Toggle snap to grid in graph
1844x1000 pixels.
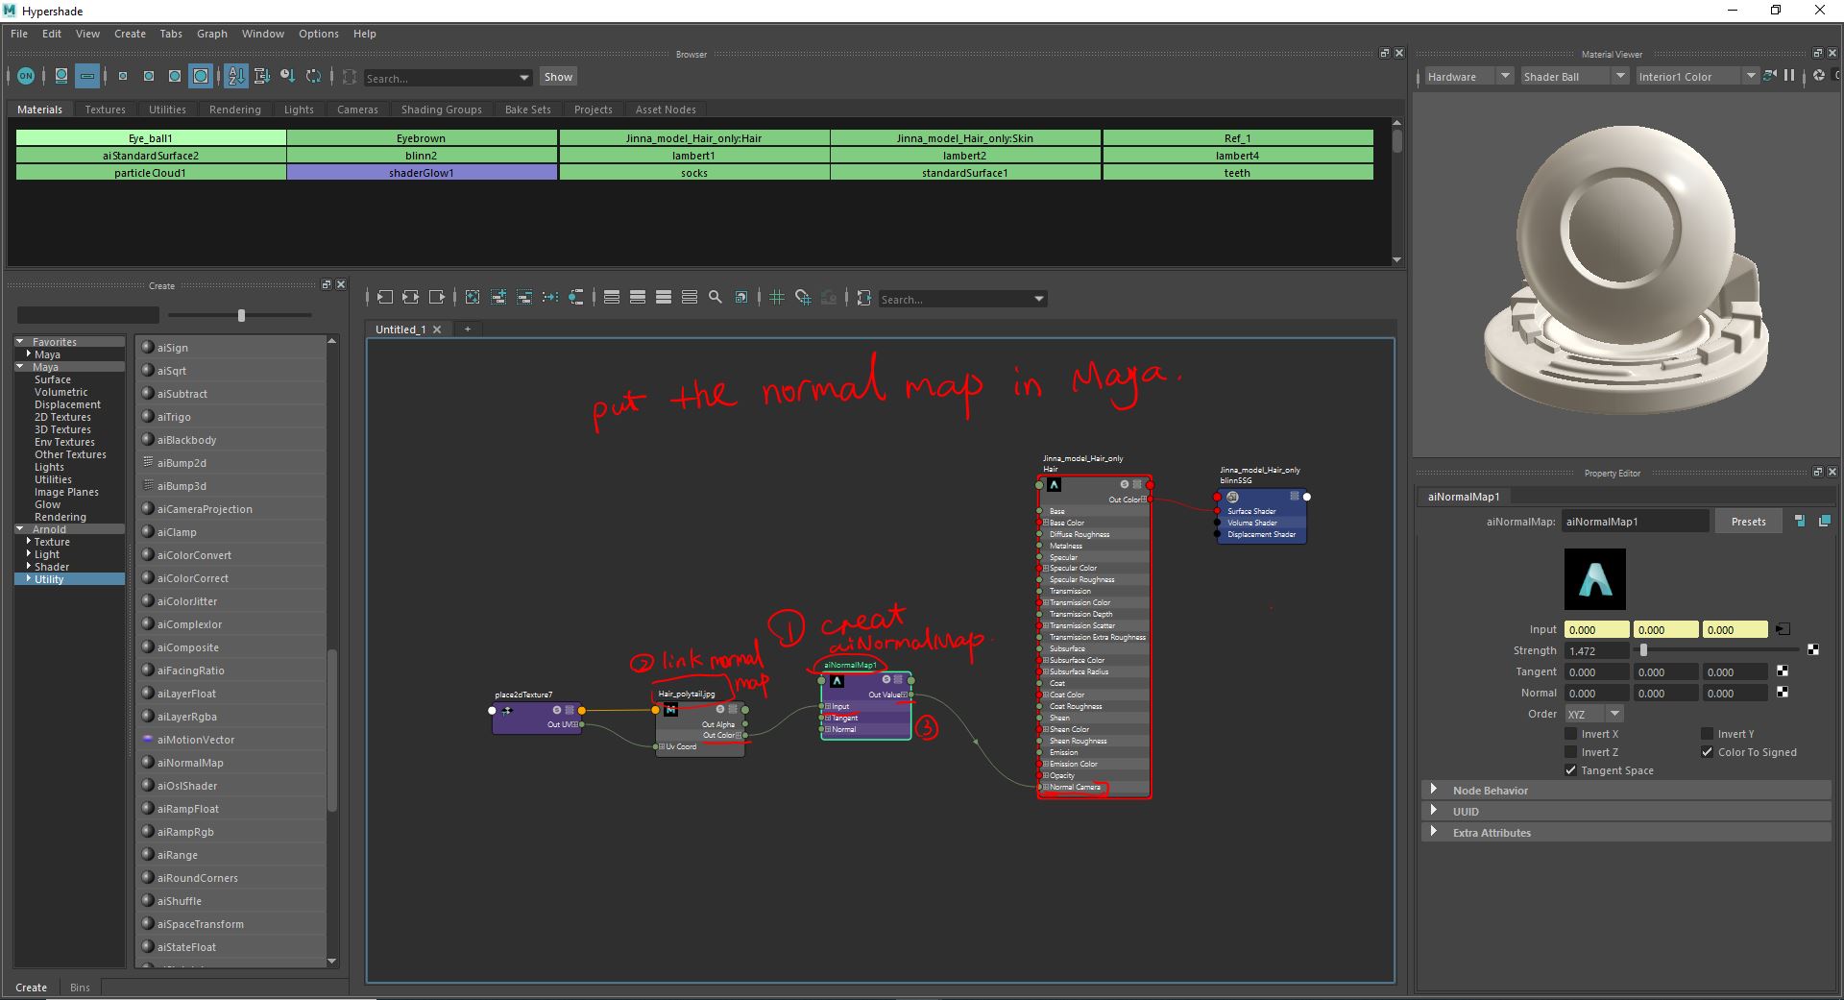pyautogui.click(x=803, y=298)
